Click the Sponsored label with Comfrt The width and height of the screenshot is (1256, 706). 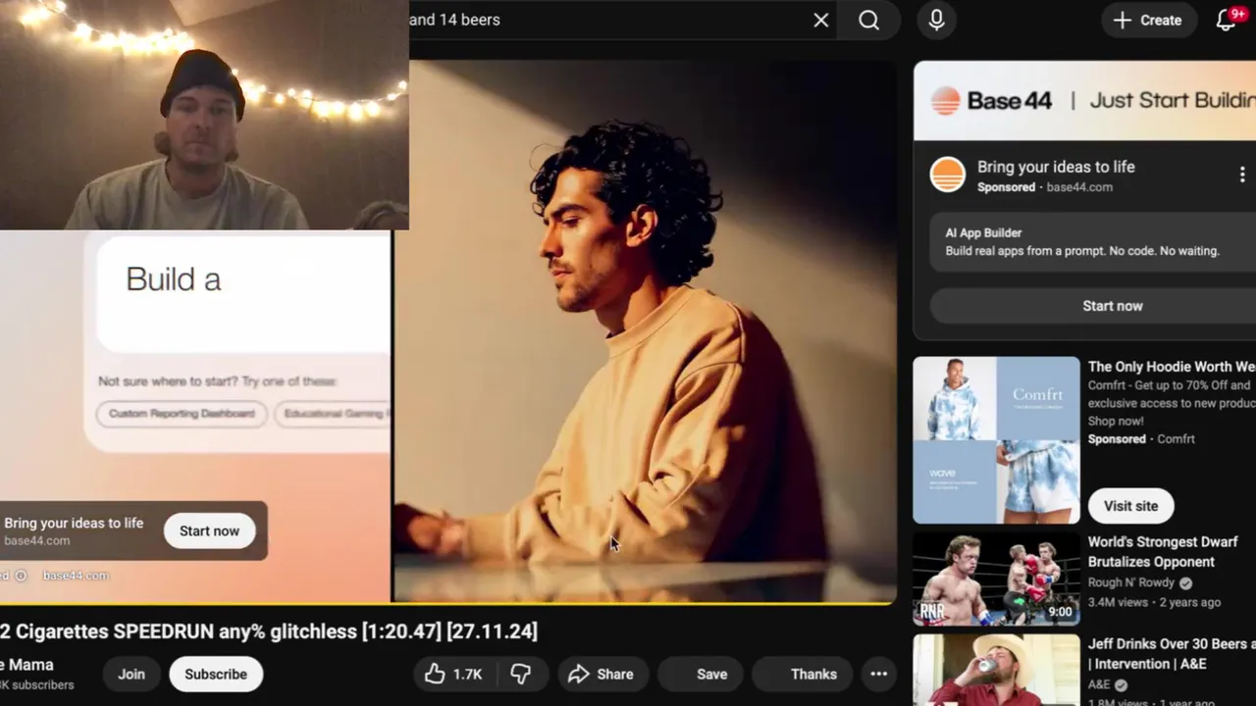pos(1117,439)
